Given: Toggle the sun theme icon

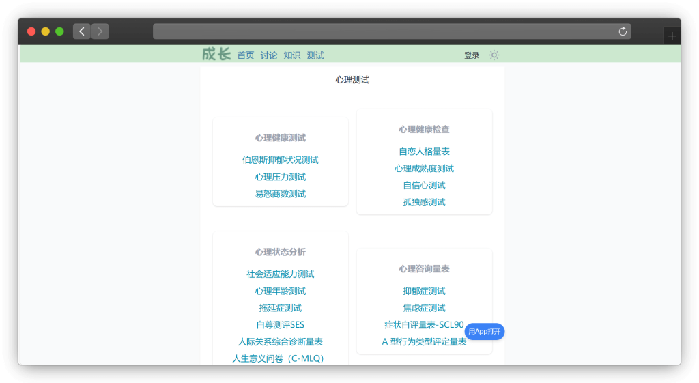Looking at the screenshot, I should click(x=494, y=55).
